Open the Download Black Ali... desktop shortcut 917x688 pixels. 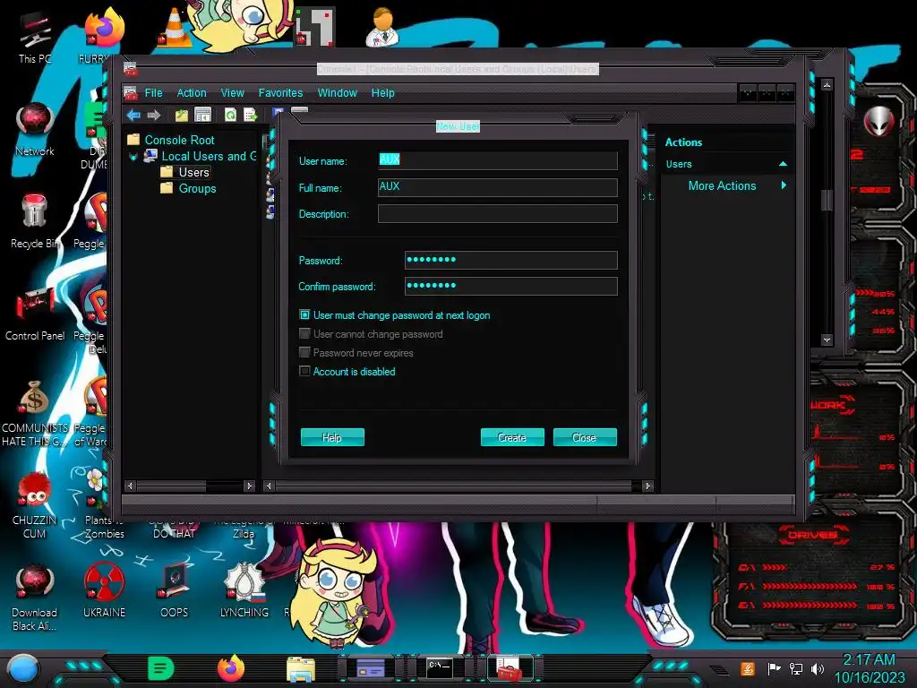(x=35, y=597)
